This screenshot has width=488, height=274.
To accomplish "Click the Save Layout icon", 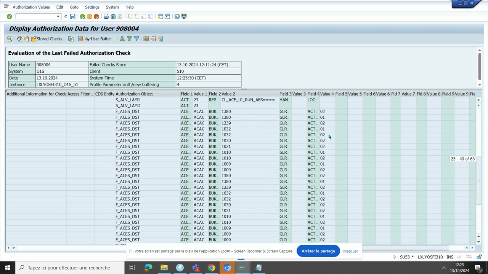I will 161,39.
